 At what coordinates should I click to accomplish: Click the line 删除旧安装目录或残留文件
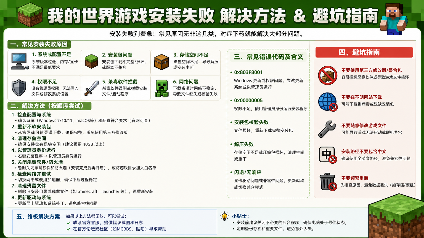tap(86, 191)
